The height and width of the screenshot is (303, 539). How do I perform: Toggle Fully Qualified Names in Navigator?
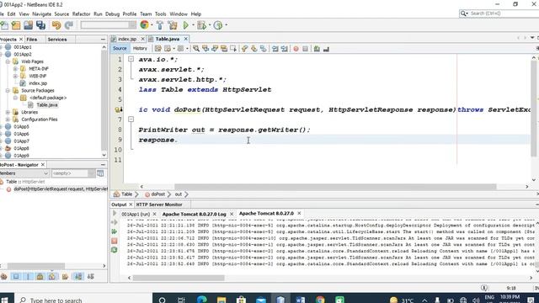pos(65,277)
